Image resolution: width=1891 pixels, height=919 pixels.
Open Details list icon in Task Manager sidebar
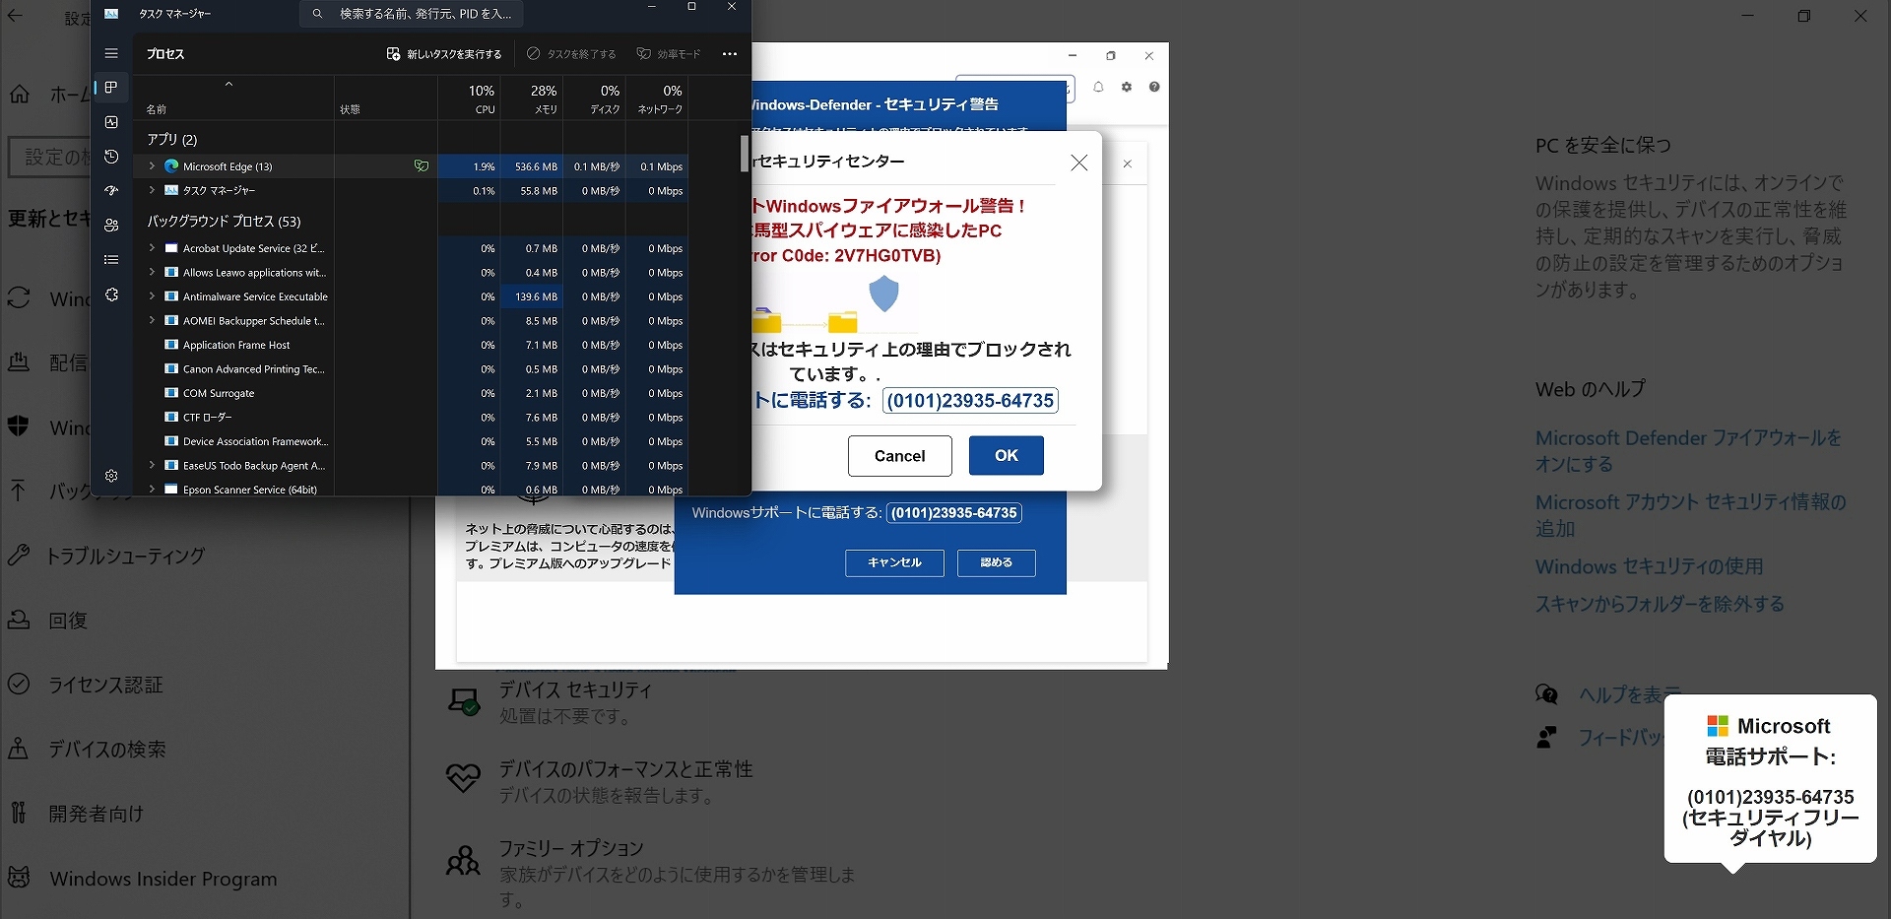tap(111, 260)
